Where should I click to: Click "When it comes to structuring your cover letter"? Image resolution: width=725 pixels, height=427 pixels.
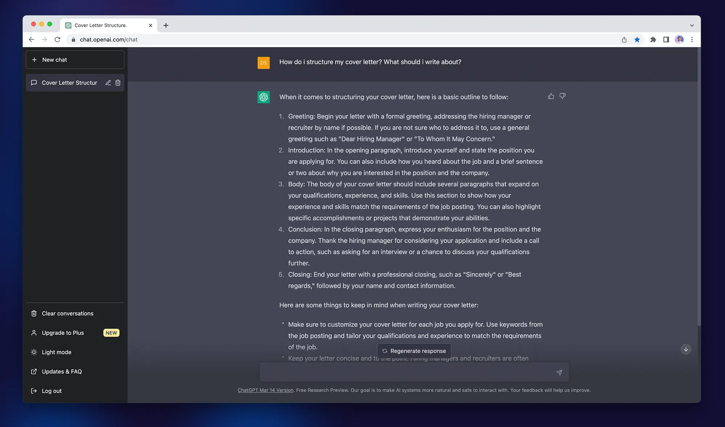coord(347,97)
